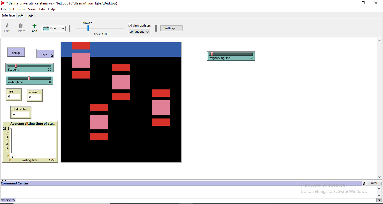The height and width of the screenshot is (204, 383).
Task: Switch to the Code tab
Action: 30,16
